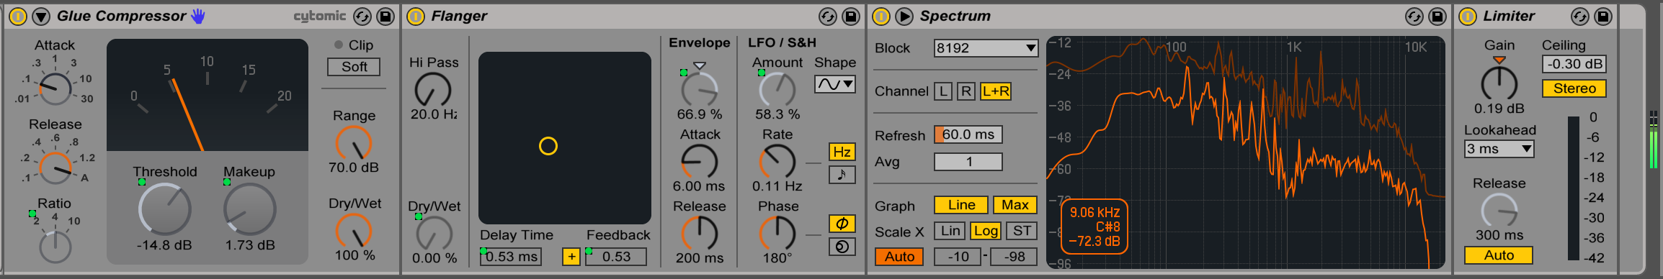Click the Glue Compressor Ratio knob
The image size is (1663, 279).
(x=55, y=247)
